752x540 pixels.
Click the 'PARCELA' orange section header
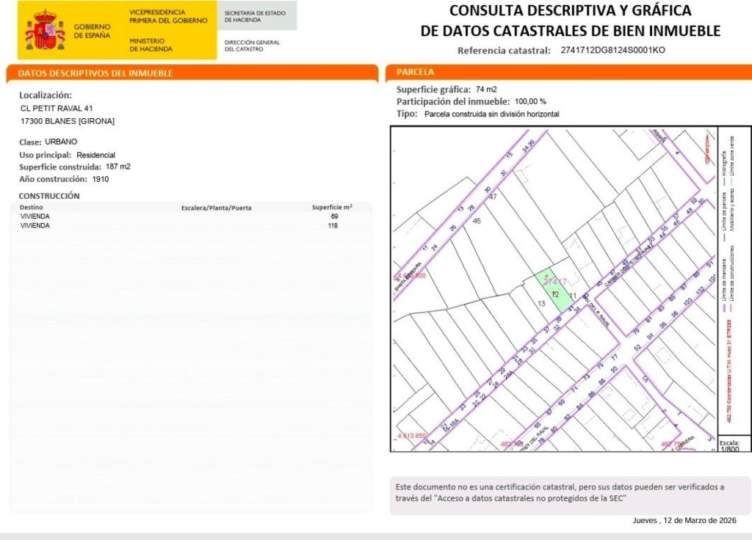(x=416, y=72)
